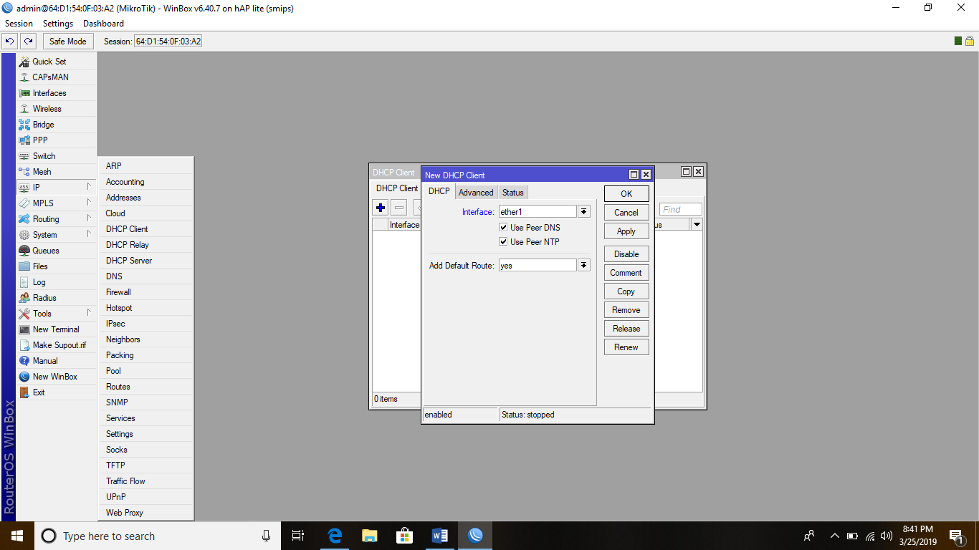Screen dimensions: 979x550
Task: Open the Log icon in the sidebar
Action: coord(24,282)
